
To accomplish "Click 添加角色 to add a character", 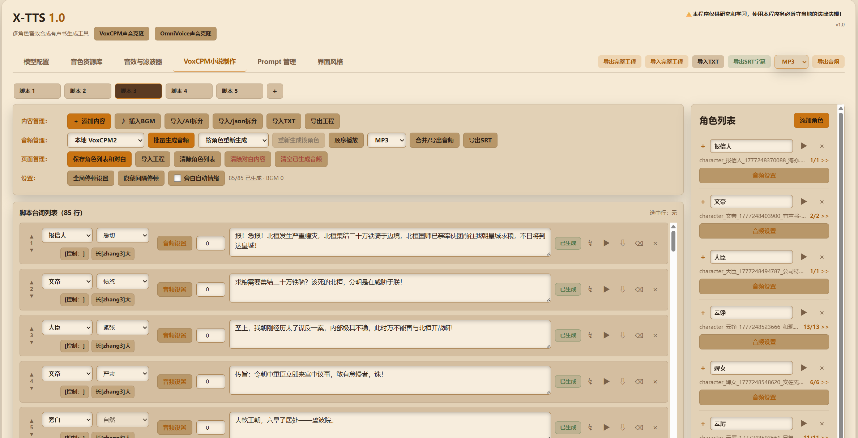I will (x=811, y=121).
